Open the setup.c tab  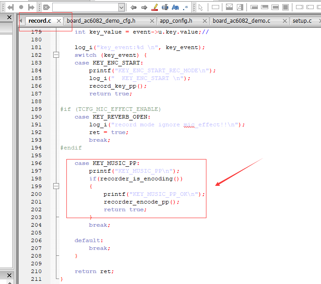click(302, 21)
